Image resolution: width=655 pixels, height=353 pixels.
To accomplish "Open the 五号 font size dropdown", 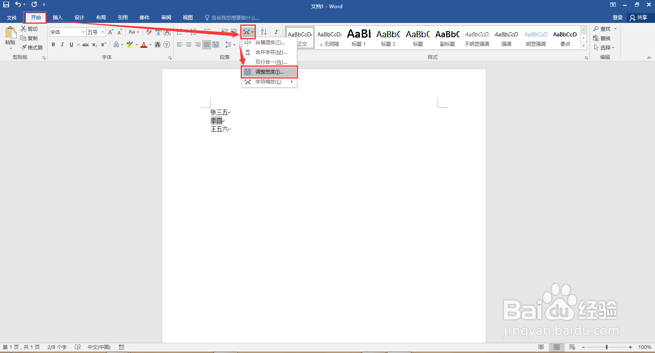I will coord(102,32).
